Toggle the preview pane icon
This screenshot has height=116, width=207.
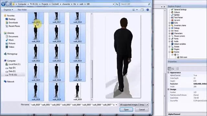coord(142,10)
